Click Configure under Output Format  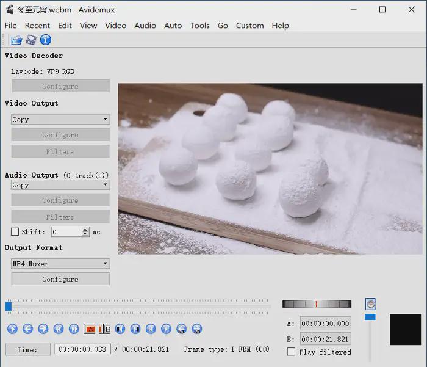click(60, 279)
